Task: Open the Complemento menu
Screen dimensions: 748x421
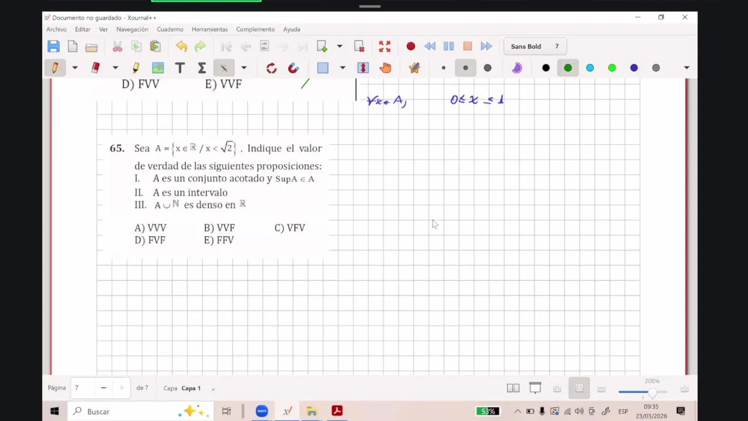Action: click(x=255, y=29)
